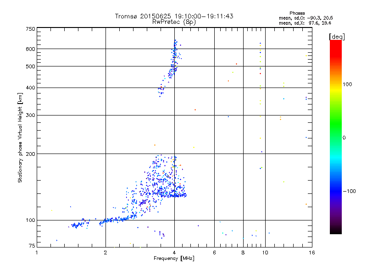Click the 'mean, sd,X: 97.6, 28.4' line

tap(305, 23)
